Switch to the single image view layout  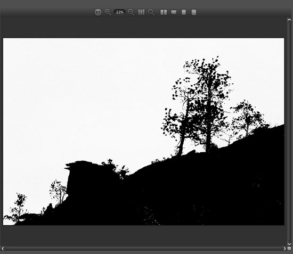(194, 12)
